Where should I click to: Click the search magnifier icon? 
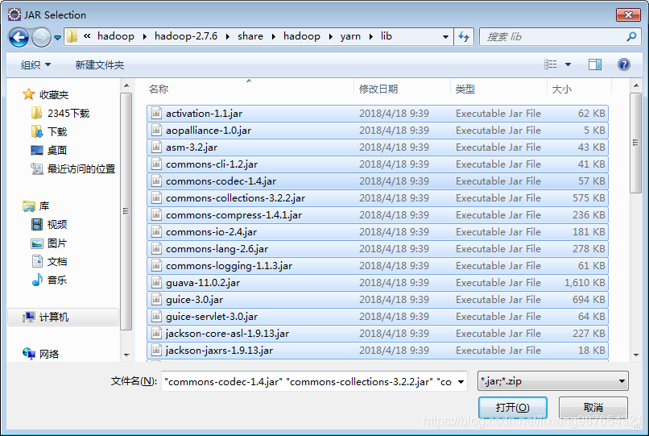[631, 37]
